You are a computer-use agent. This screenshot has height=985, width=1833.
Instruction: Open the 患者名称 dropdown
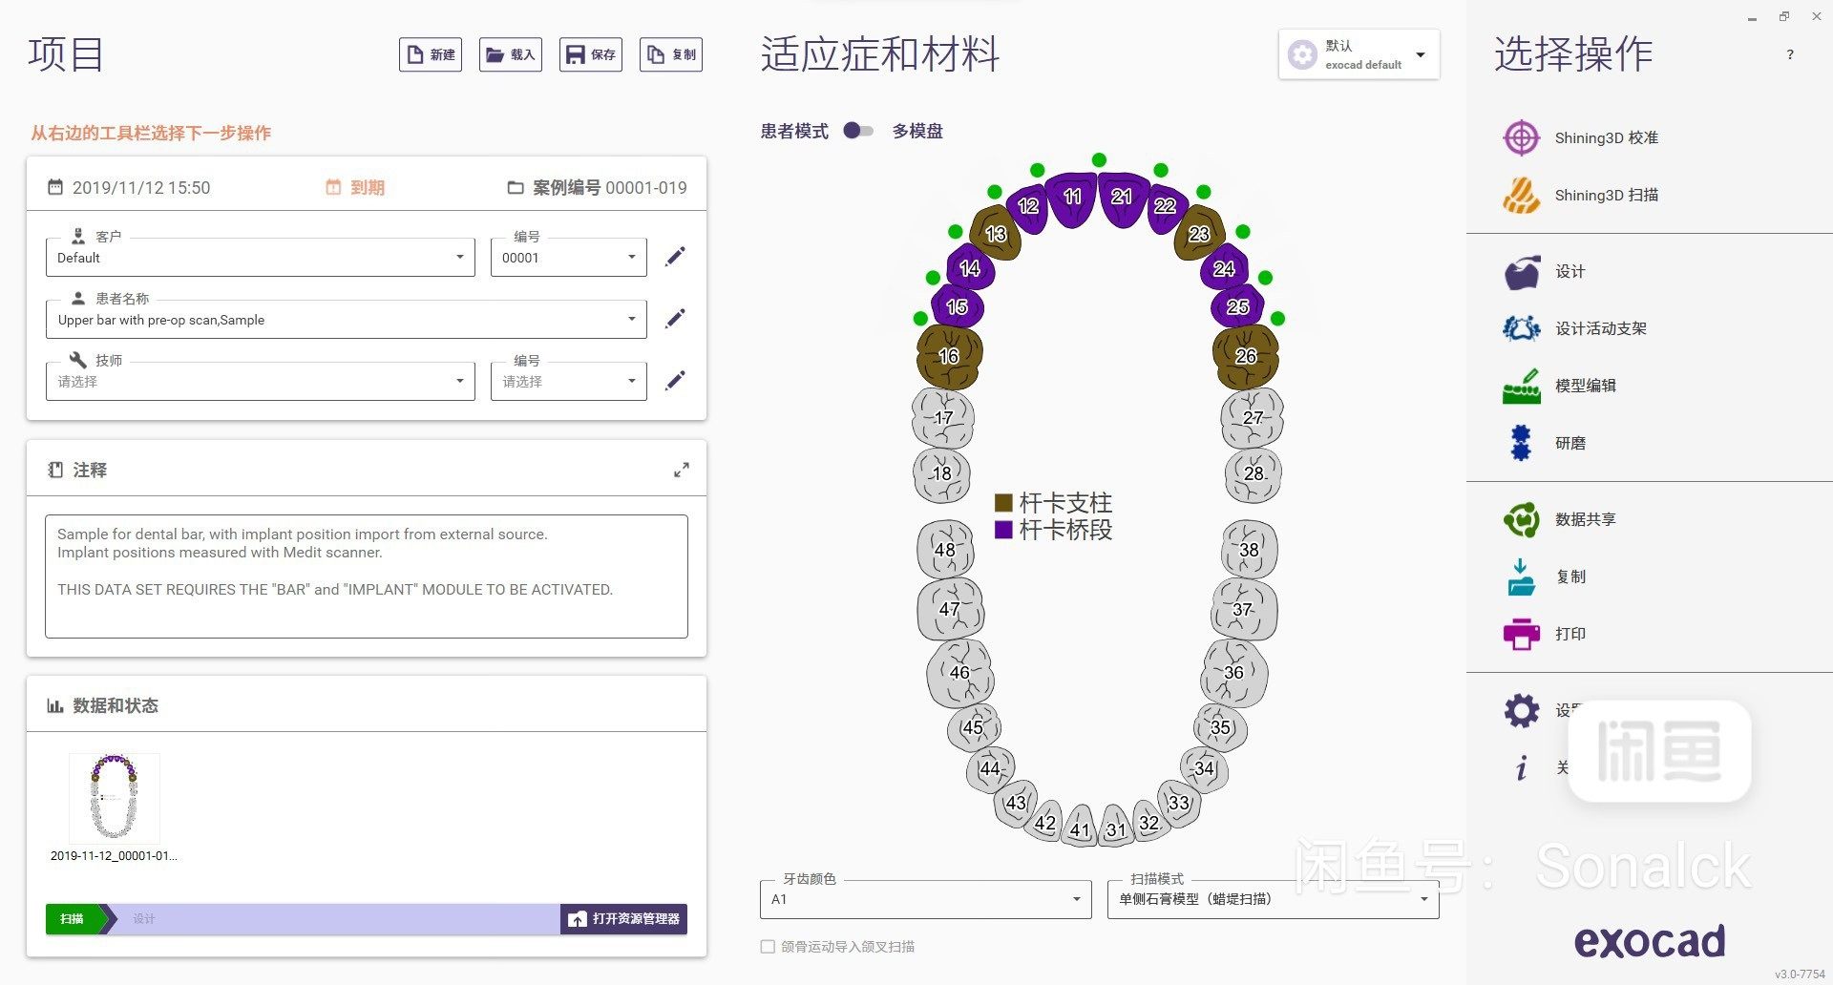[x=346, y=319]
